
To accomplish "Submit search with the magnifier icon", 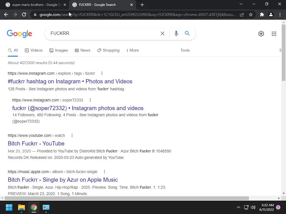I will (187, 33).
